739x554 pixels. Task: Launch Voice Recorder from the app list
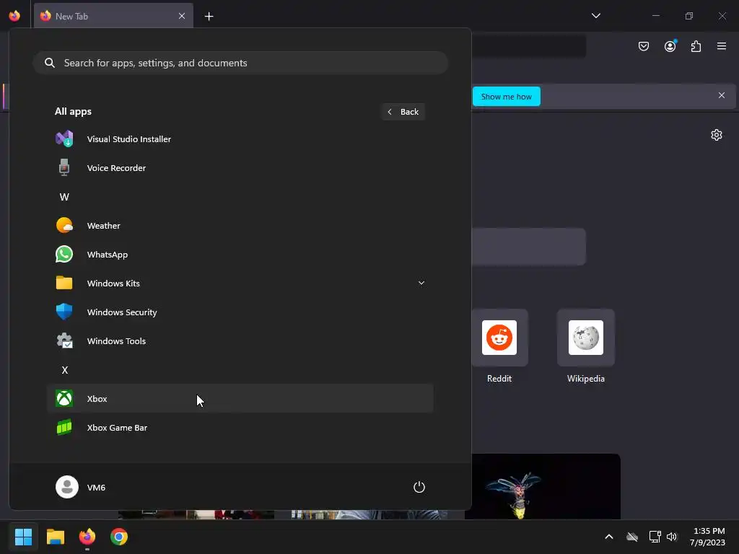tap(240, 167)
